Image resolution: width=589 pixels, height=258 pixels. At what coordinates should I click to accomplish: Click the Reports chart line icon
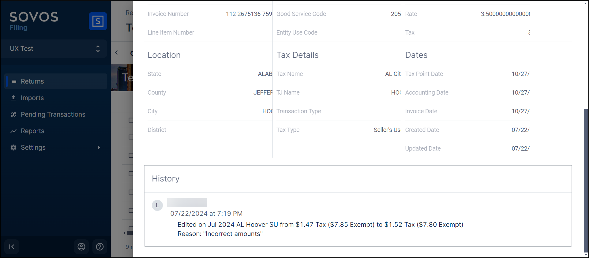13,131
